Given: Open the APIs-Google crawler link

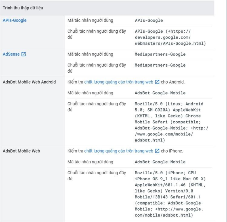Looking at the screenshot, I should pos(14,20).
